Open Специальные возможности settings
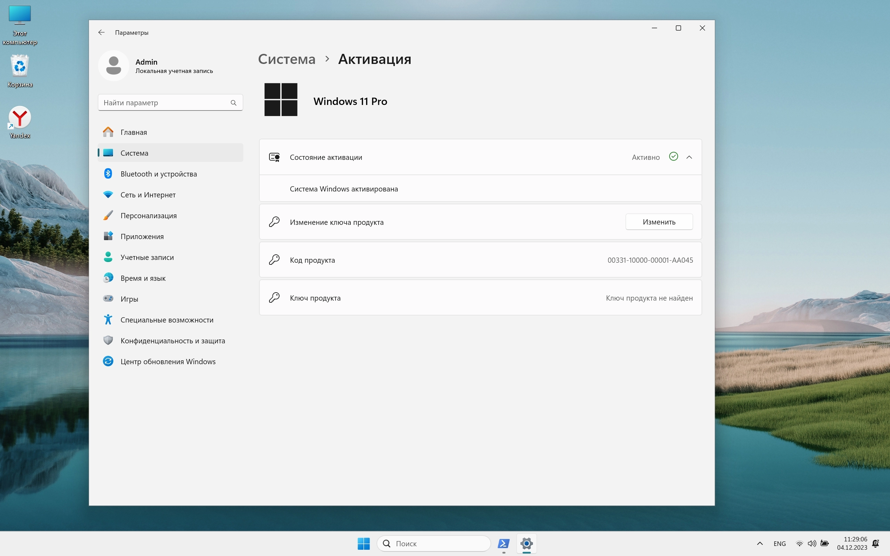The height and width of the screenshot is (556, 890). coord(167,320)
